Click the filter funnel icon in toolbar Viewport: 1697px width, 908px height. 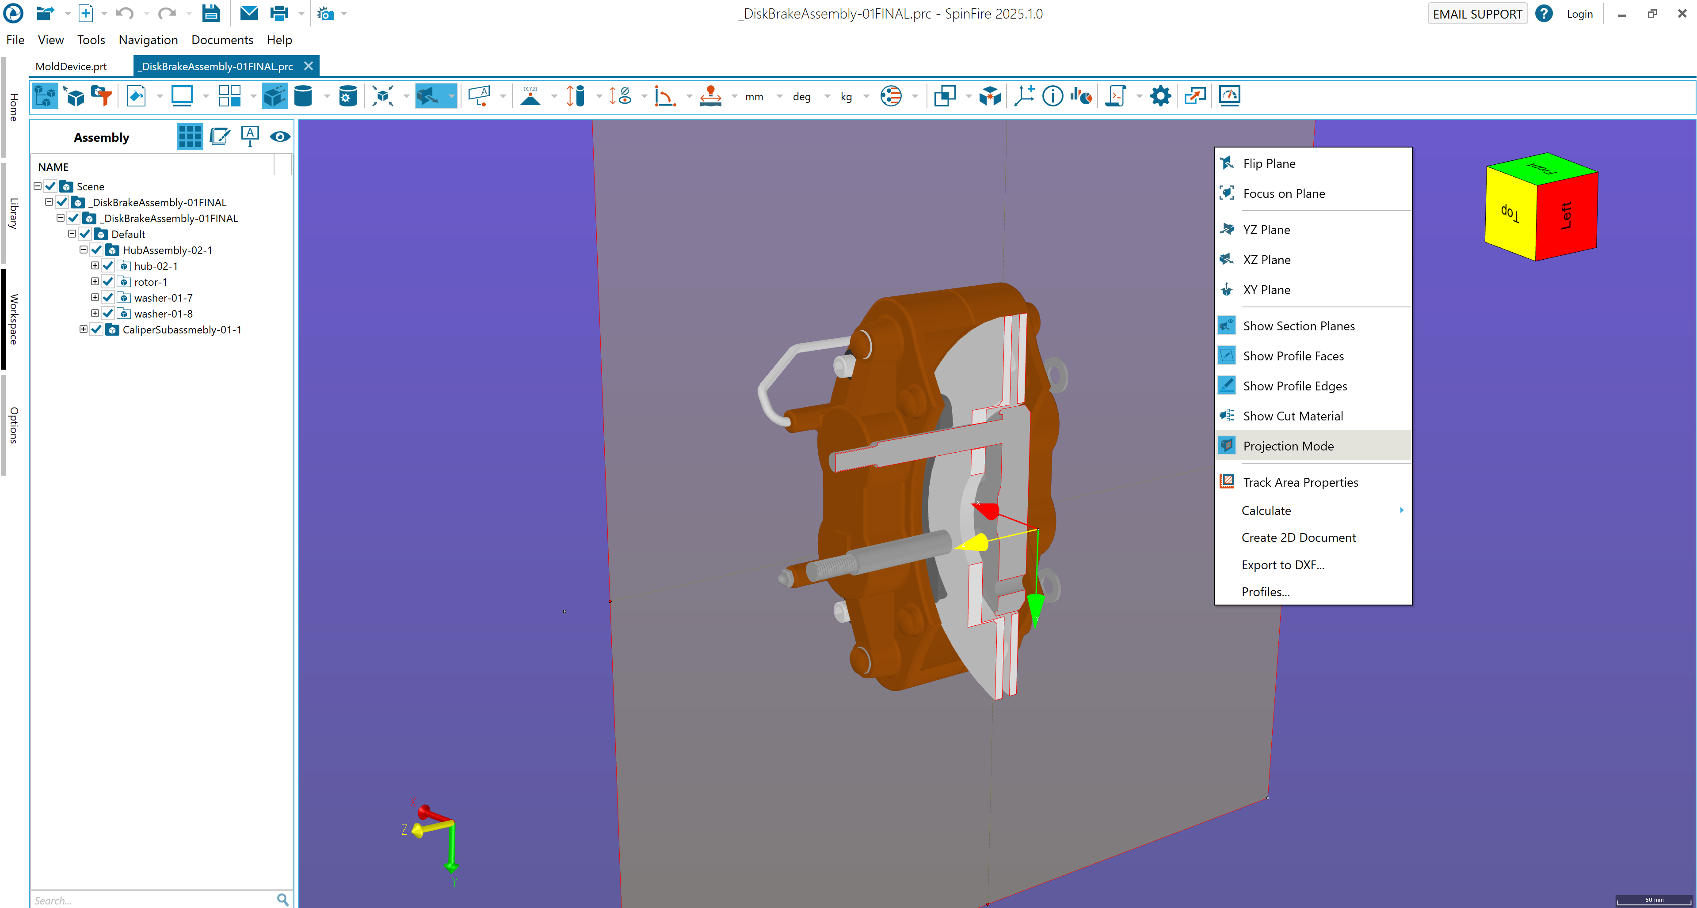click(102, 96)
